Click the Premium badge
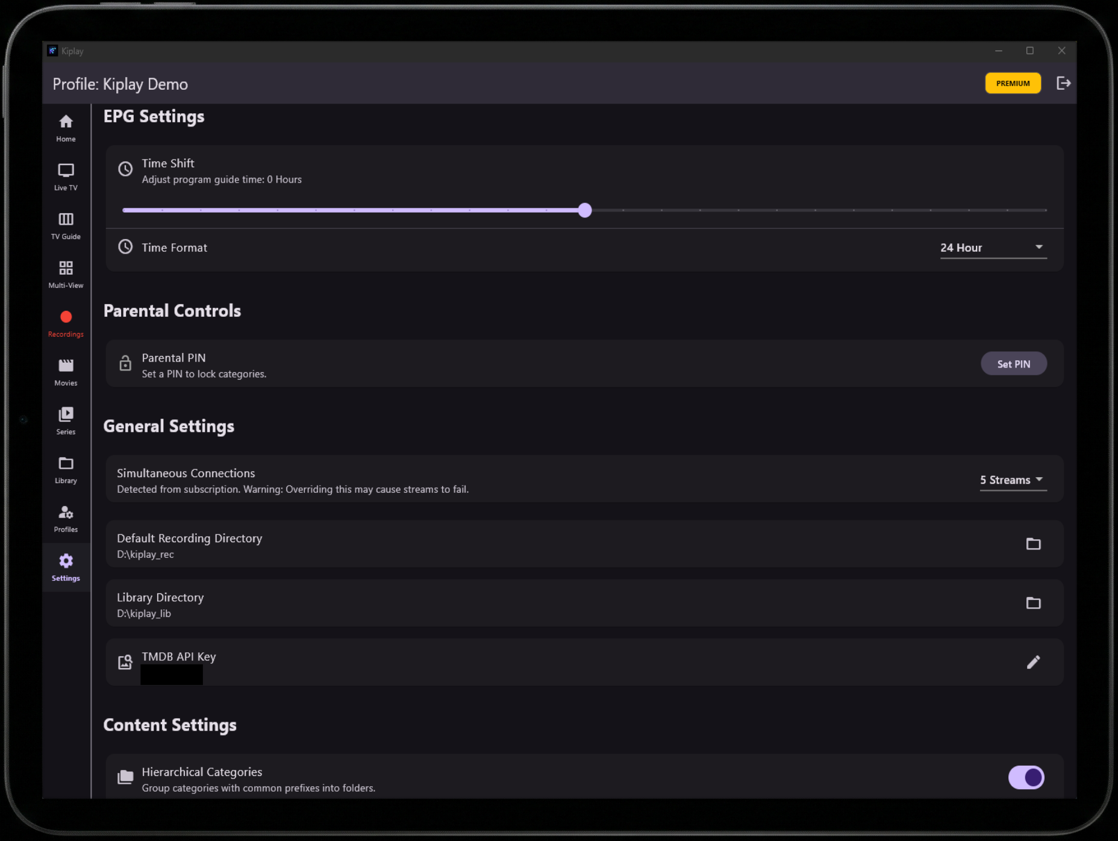Image resolution: width=1118 pixels, height=841 pixels. tap(1013, 83)
